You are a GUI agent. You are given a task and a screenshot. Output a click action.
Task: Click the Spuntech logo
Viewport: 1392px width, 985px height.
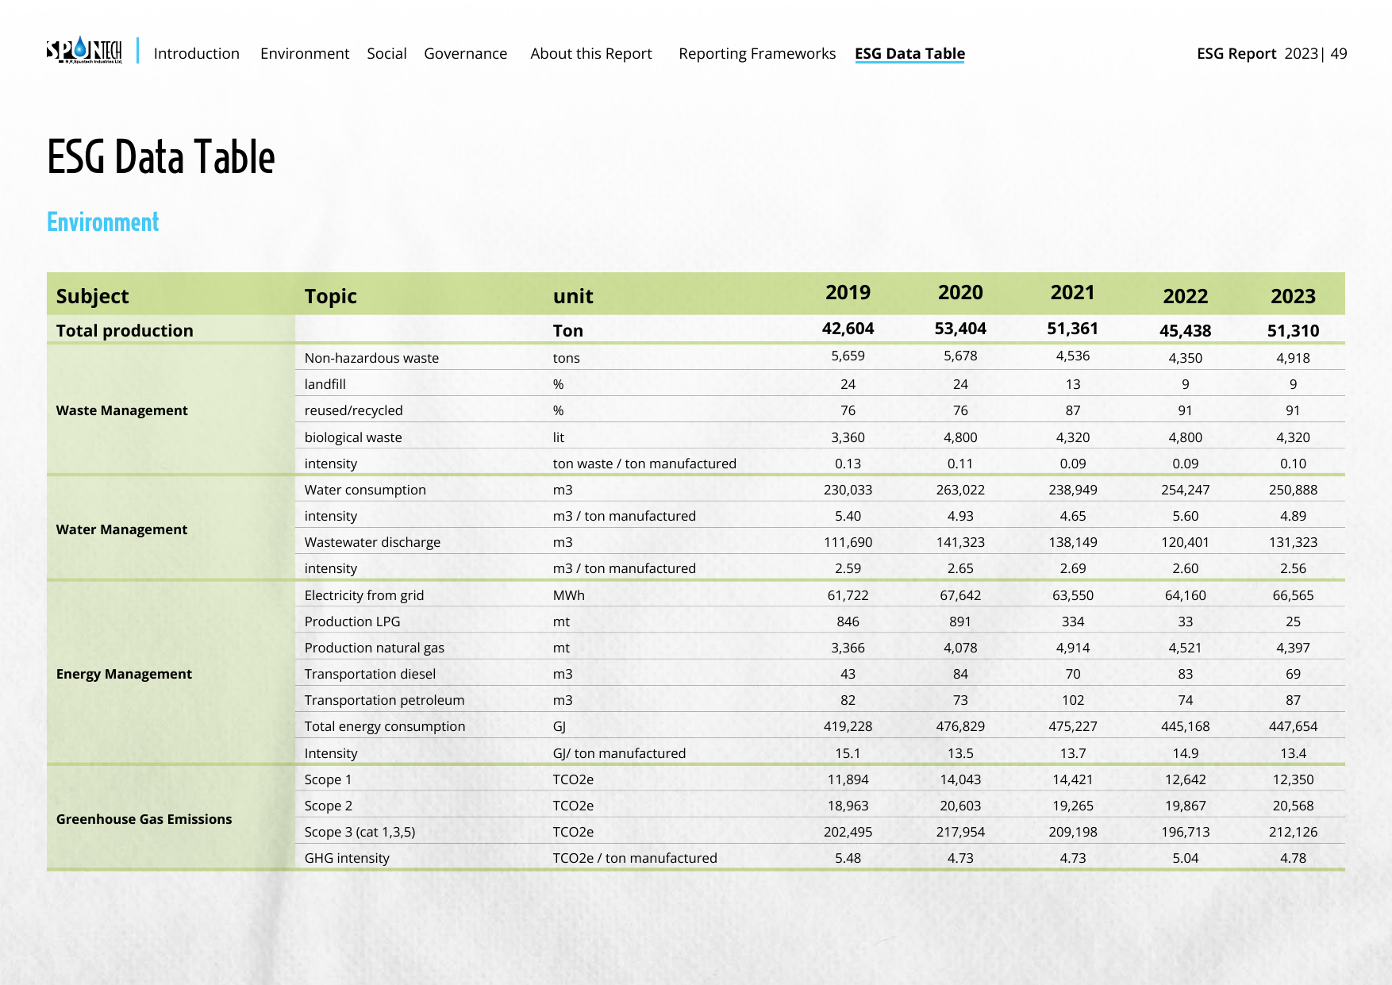coord(84,51)
